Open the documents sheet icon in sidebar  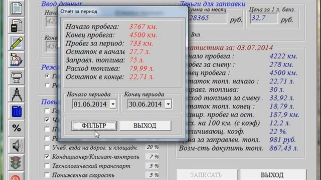tap(17, 8)
